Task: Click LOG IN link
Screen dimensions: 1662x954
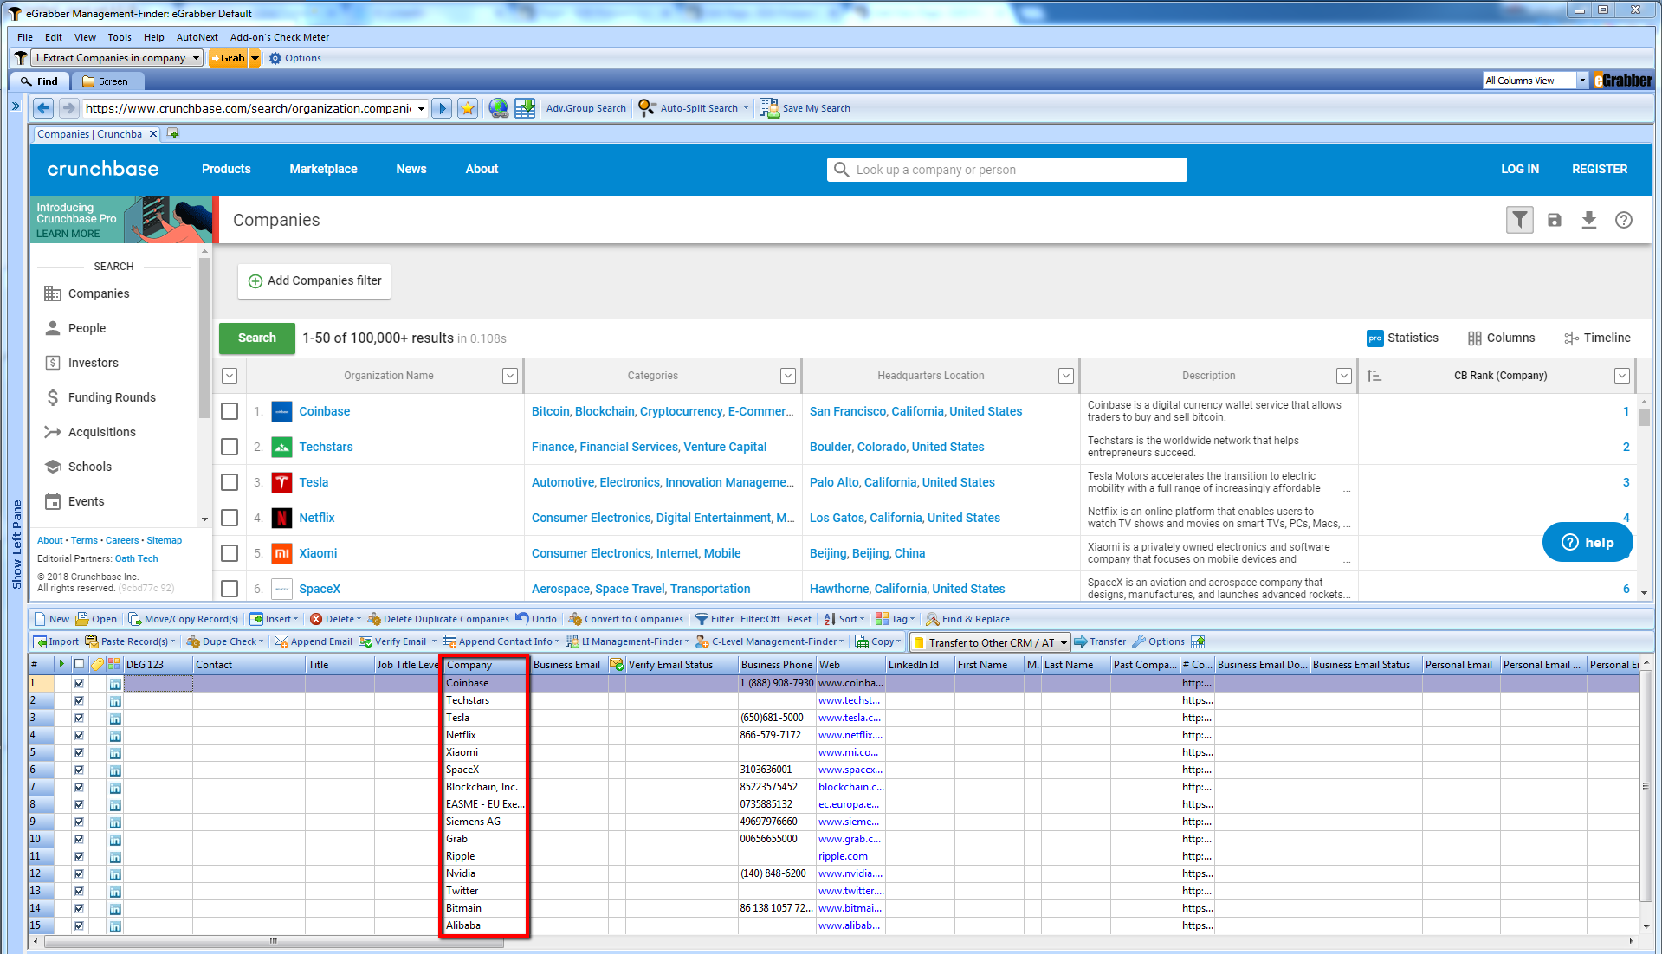Action: tap(1520, 169)
